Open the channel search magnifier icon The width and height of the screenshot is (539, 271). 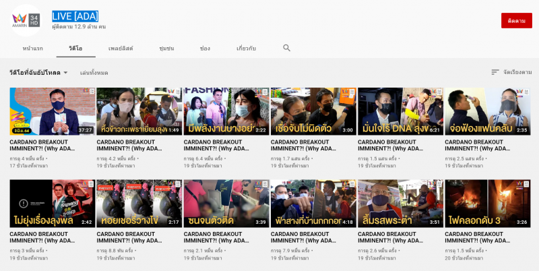(286, 48)
